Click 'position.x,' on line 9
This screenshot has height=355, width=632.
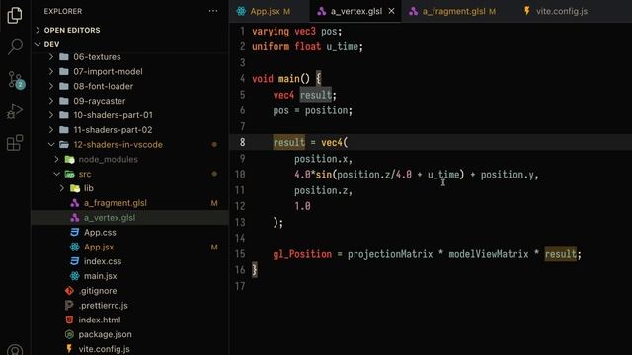[323, 159]
